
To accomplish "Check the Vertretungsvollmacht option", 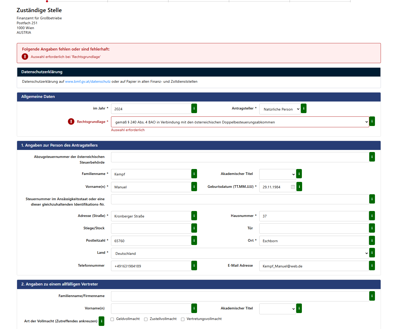I will (183, 319).
